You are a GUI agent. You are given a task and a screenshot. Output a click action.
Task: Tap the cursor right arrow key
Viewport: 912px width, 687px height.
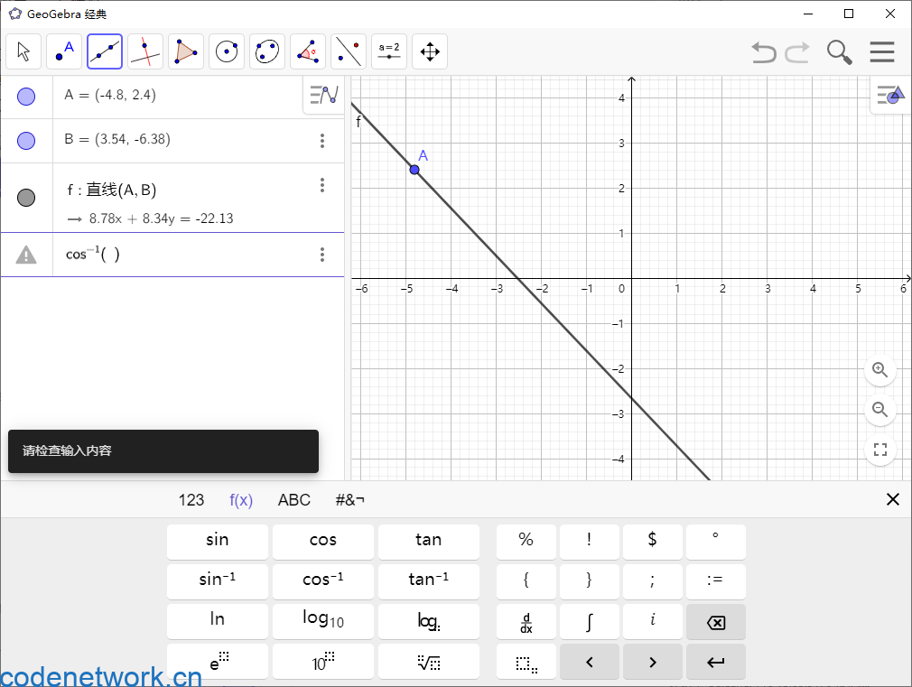[x=653, y=661]
